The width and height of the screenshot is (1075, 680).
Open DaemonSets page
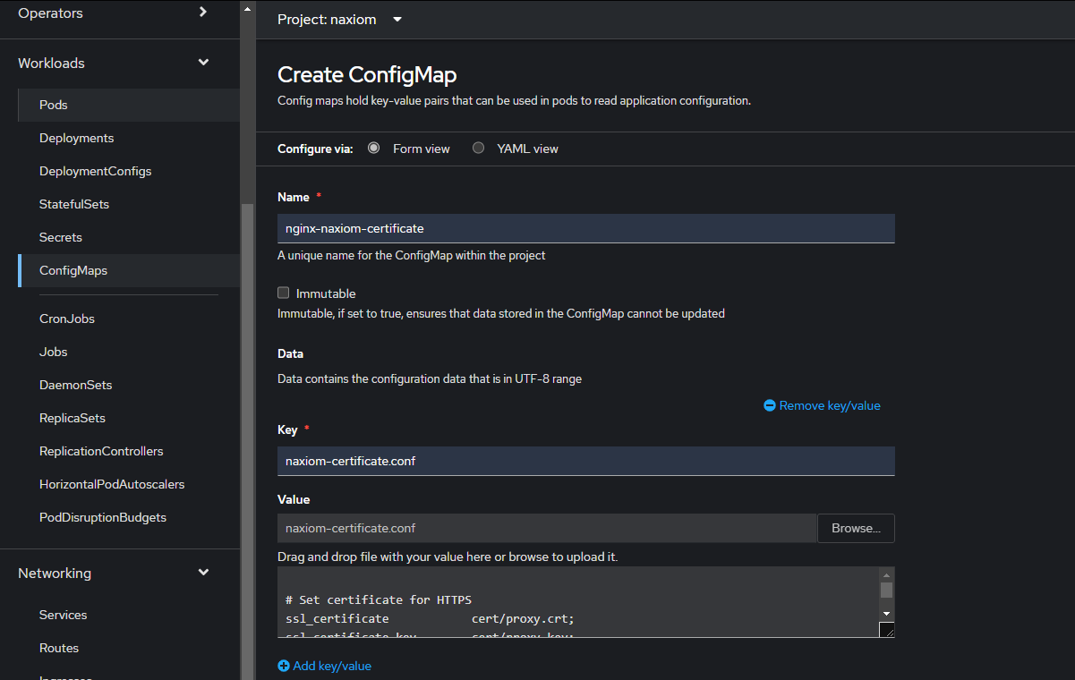129,385
